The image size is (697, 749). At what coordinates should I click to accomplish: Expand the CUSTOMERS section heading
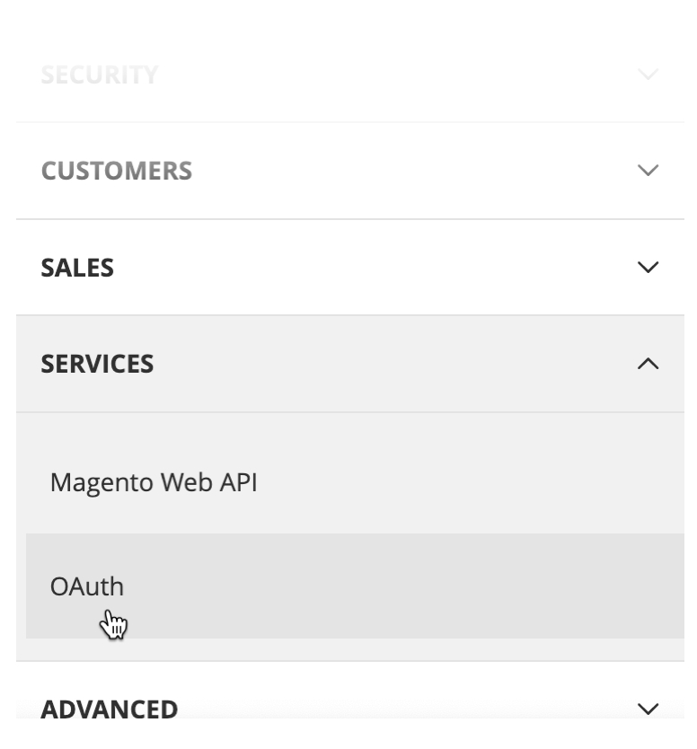tap(117, 171)
